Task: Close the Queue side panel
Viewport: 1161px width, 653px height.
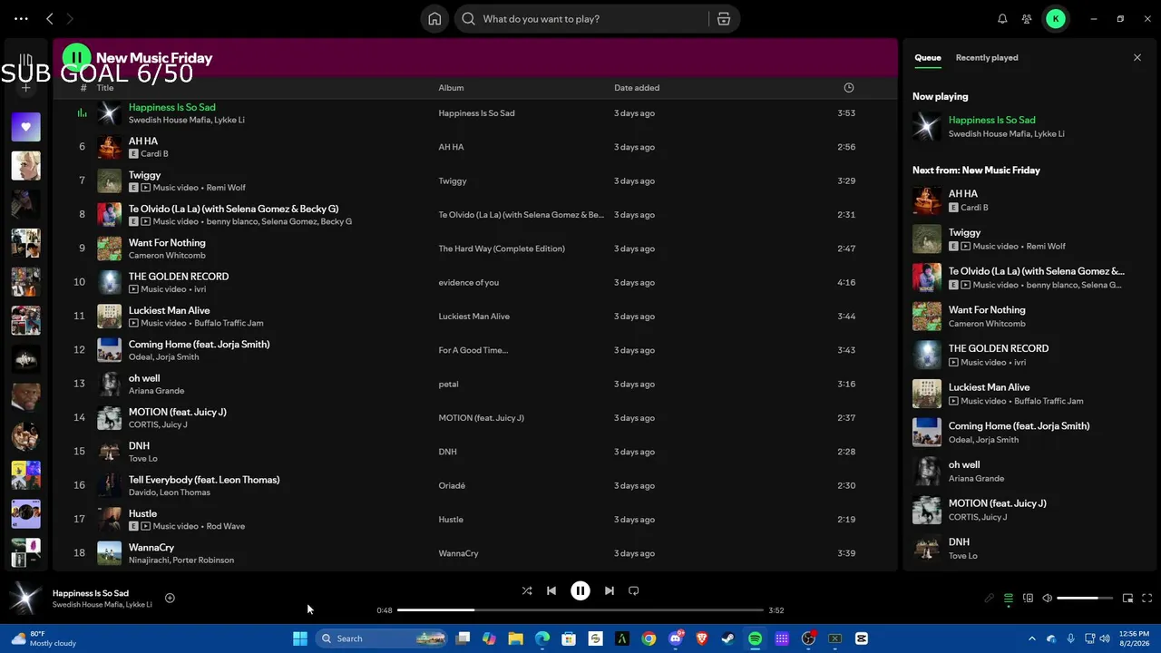Action: (x=1137, y=58)
